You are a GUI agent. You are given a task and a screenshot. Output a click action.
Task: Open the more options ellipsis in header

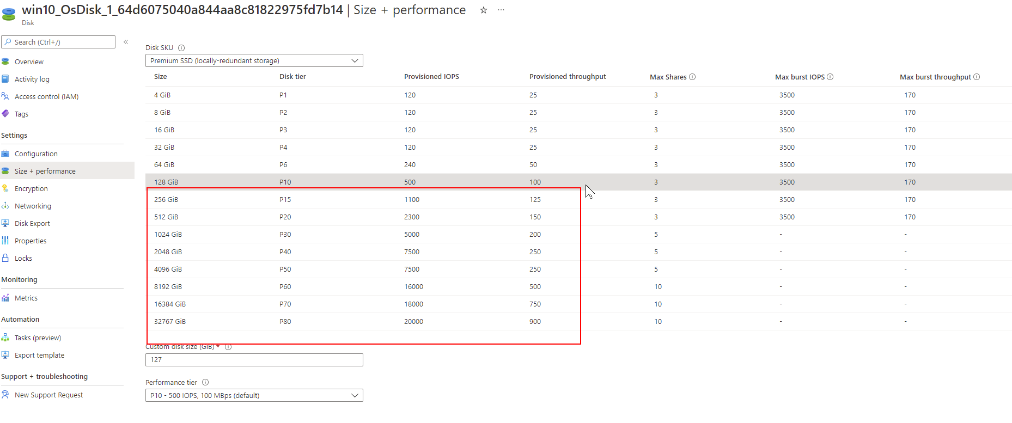point(501,10)
